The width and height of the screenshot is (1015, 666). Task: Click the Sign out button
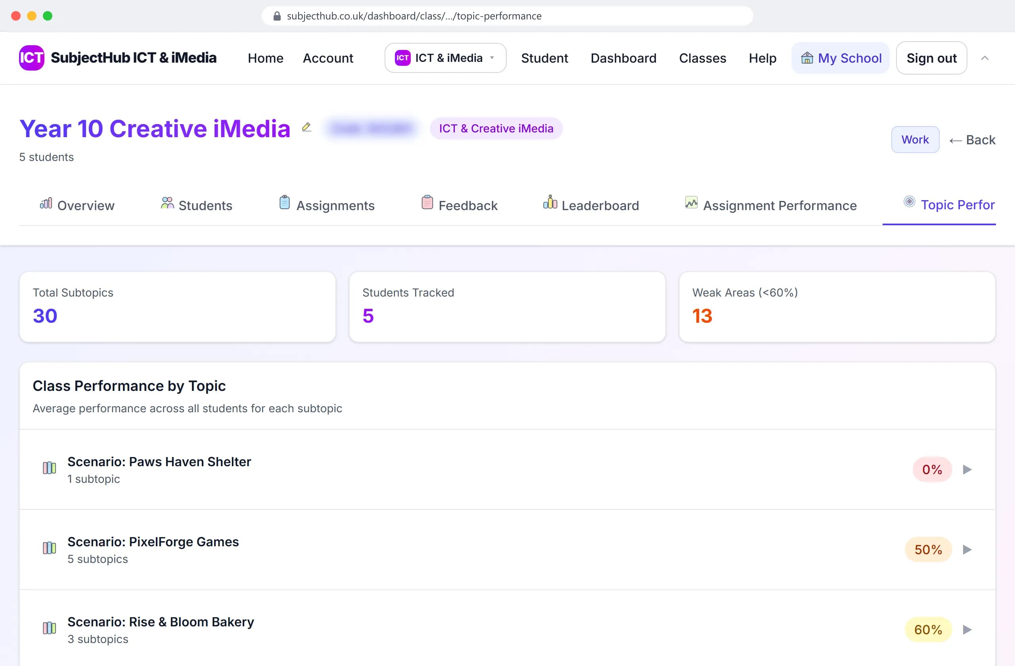[x=931, y=58]
